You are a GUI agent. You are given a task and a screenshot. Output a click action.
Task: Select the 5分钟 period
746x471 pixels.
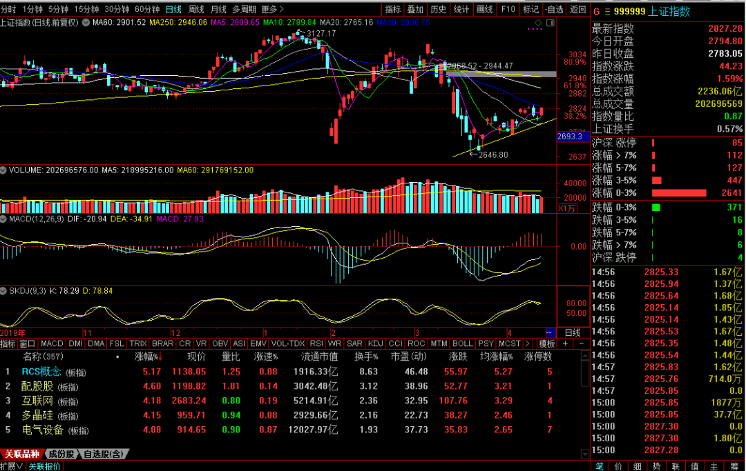58,9
